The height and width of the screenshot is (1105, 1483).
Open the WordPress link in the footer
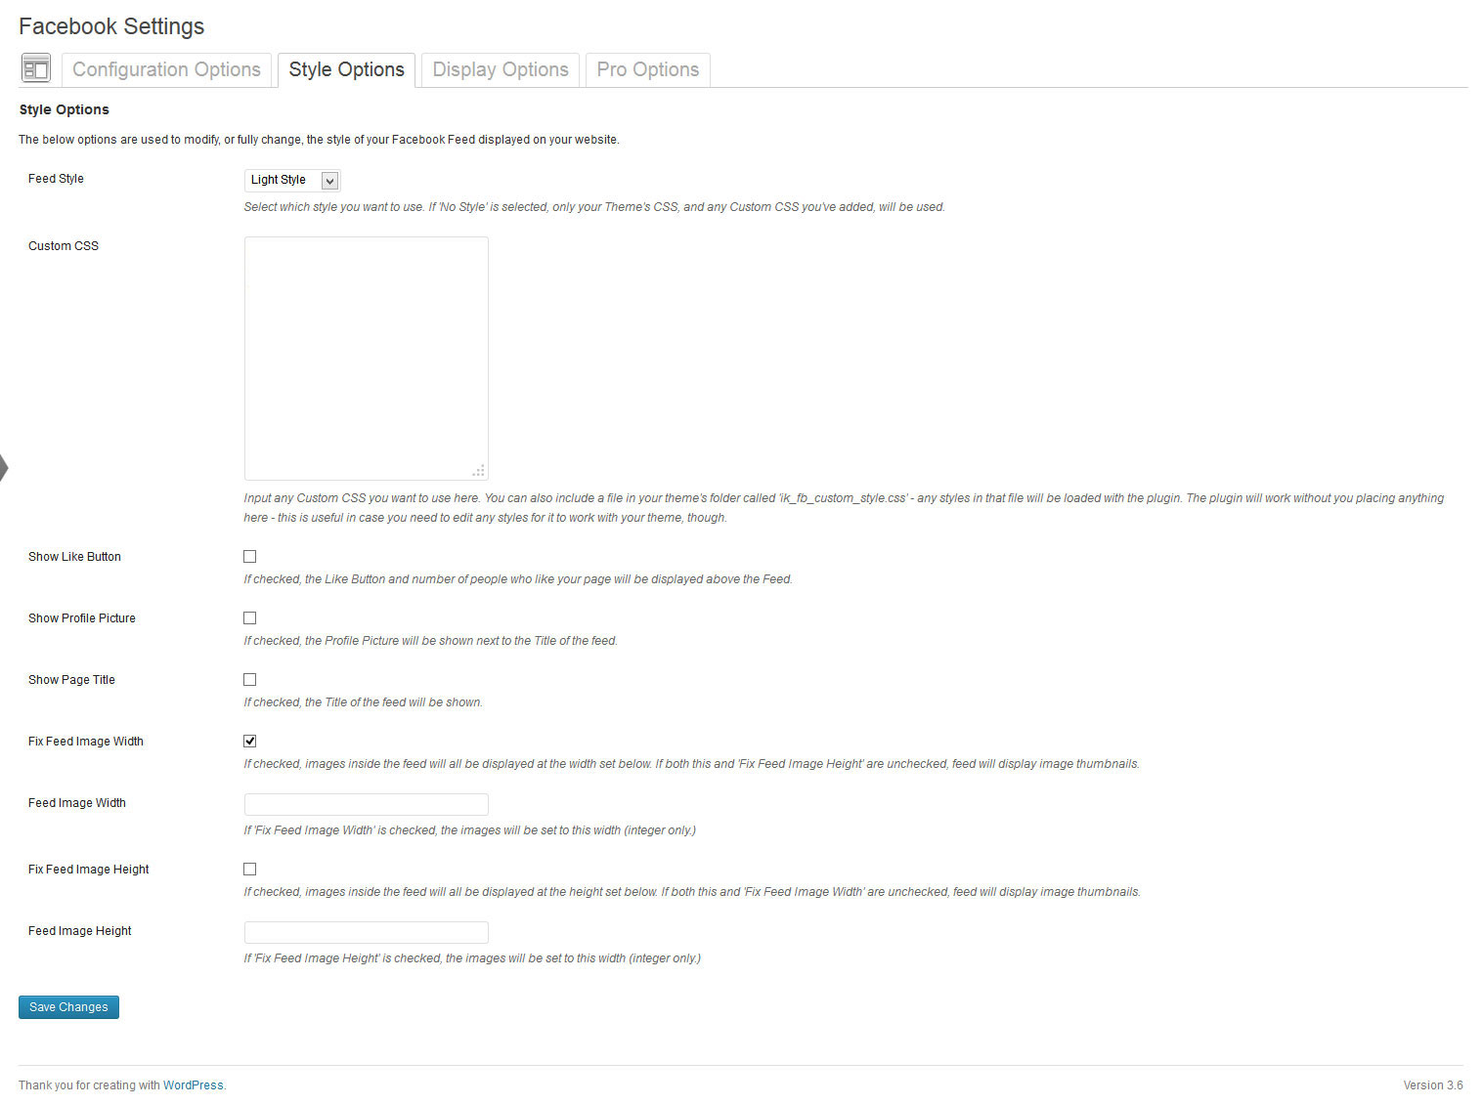coord(193,1085)
